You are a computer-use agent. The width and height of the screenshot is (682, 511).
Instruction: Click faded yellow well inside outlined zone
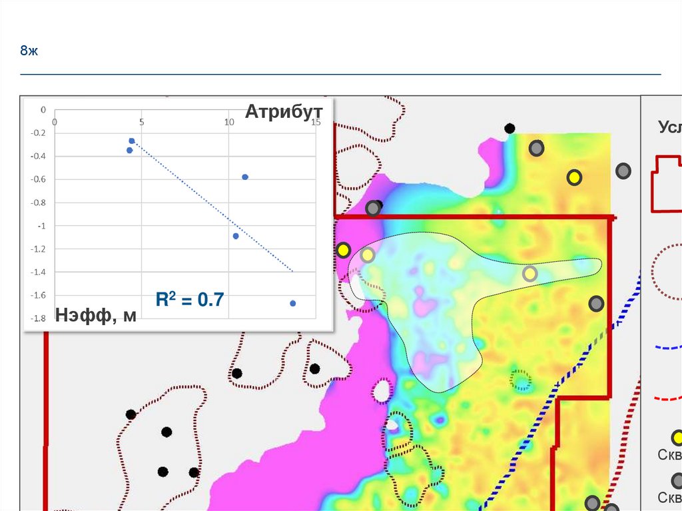point(368,255)
